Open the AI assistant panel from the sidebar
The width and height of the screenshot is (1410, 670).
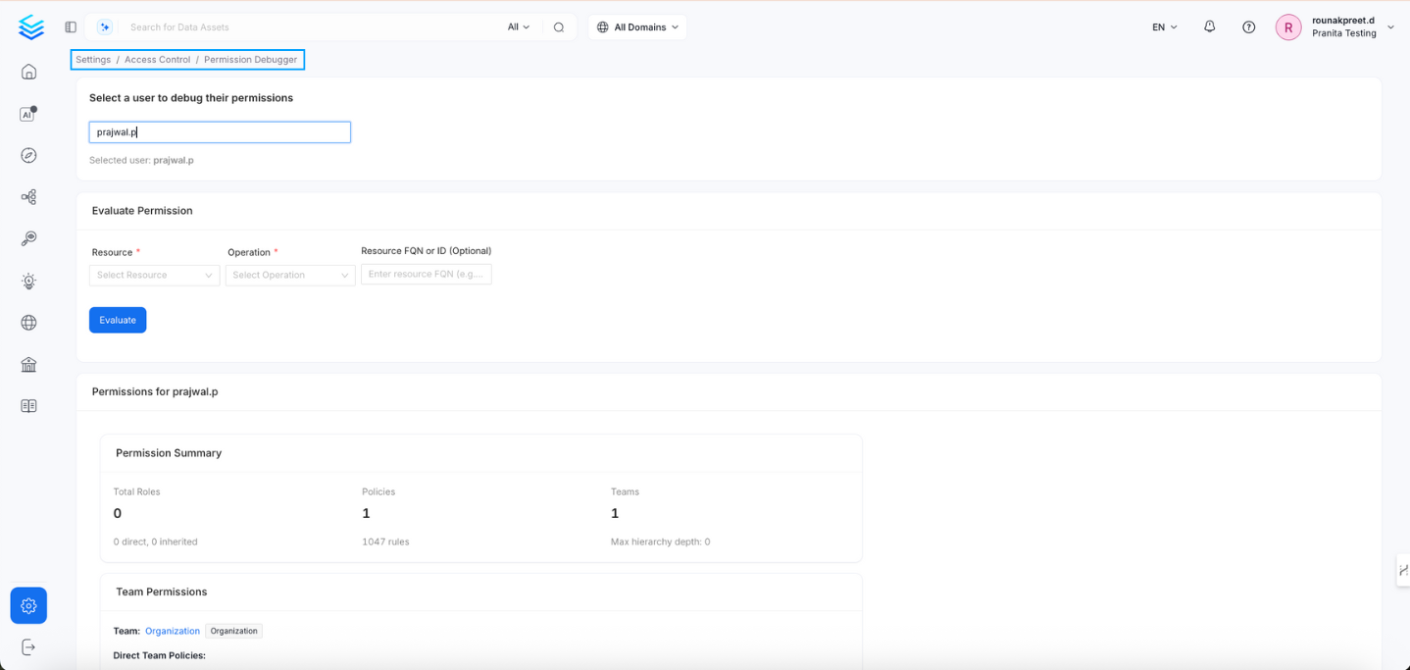27,113
